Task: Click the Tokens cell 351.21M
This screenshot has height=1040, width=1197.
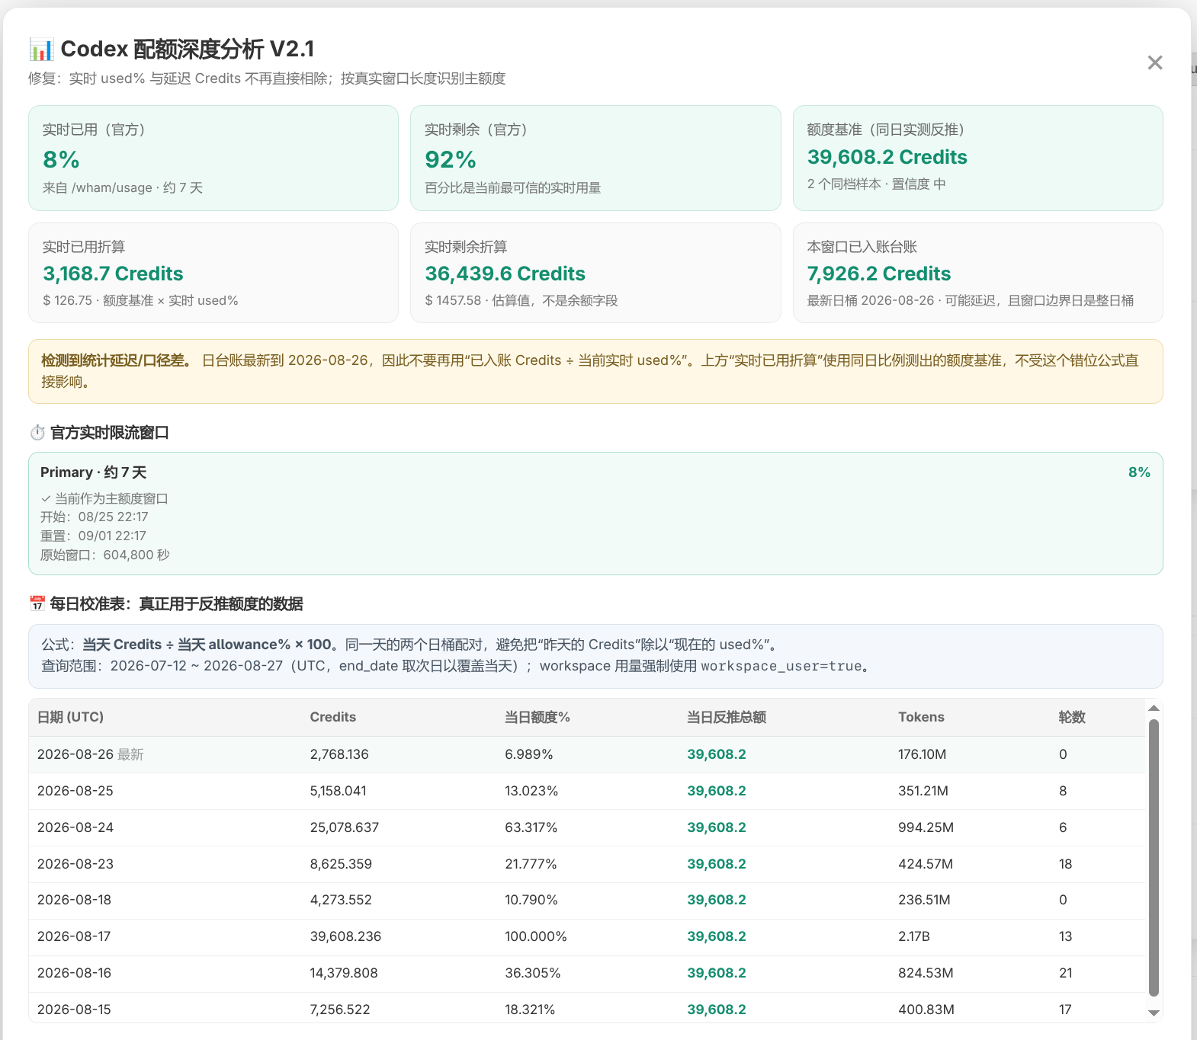Action: (x=923, y=791)
